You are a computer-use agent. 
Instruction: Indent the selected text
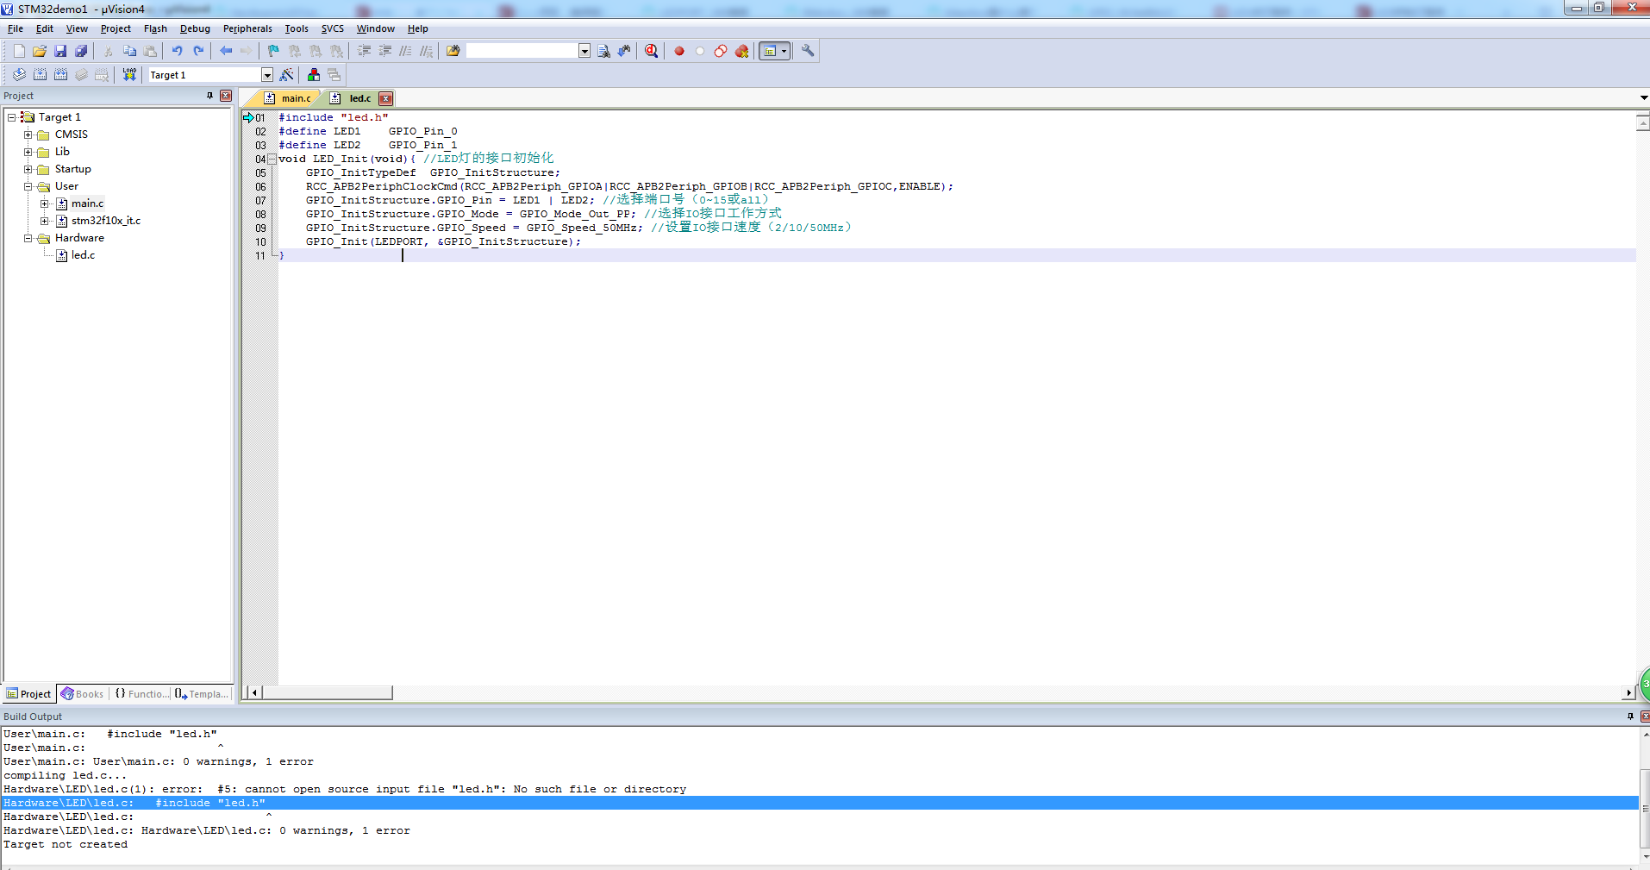[x=364, y=51]
